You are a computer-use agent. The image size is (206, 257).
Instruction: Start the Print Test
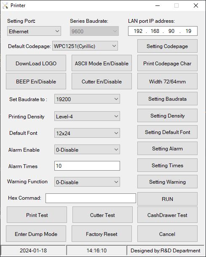(37, 215)
